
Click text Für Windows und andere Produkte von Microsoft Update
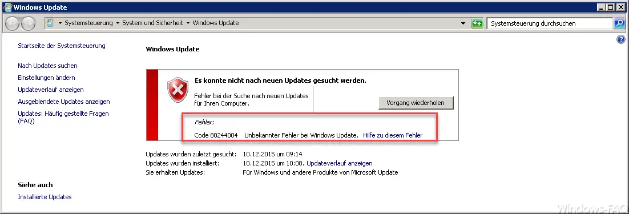click(321, 173)
